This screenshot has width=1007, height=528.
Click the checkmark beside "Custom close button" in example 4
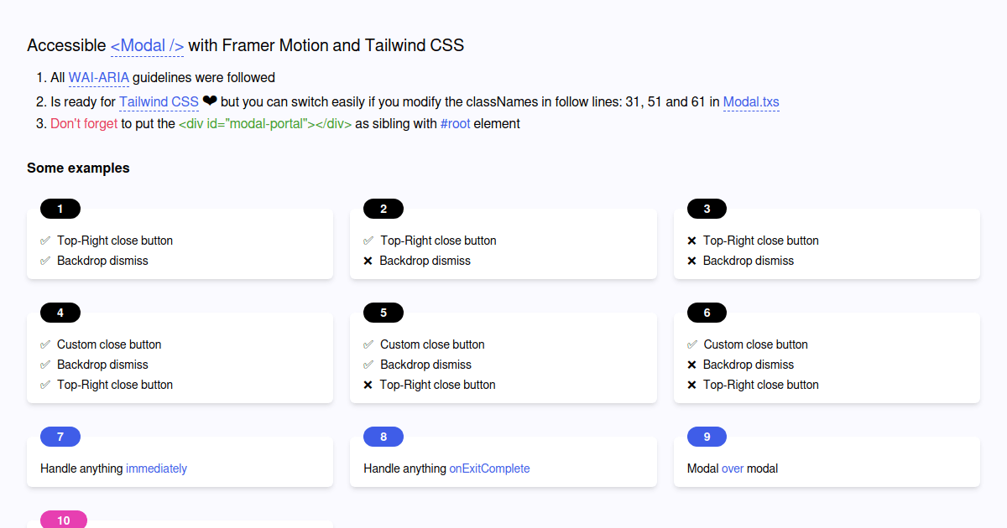(x=44, y=344)
